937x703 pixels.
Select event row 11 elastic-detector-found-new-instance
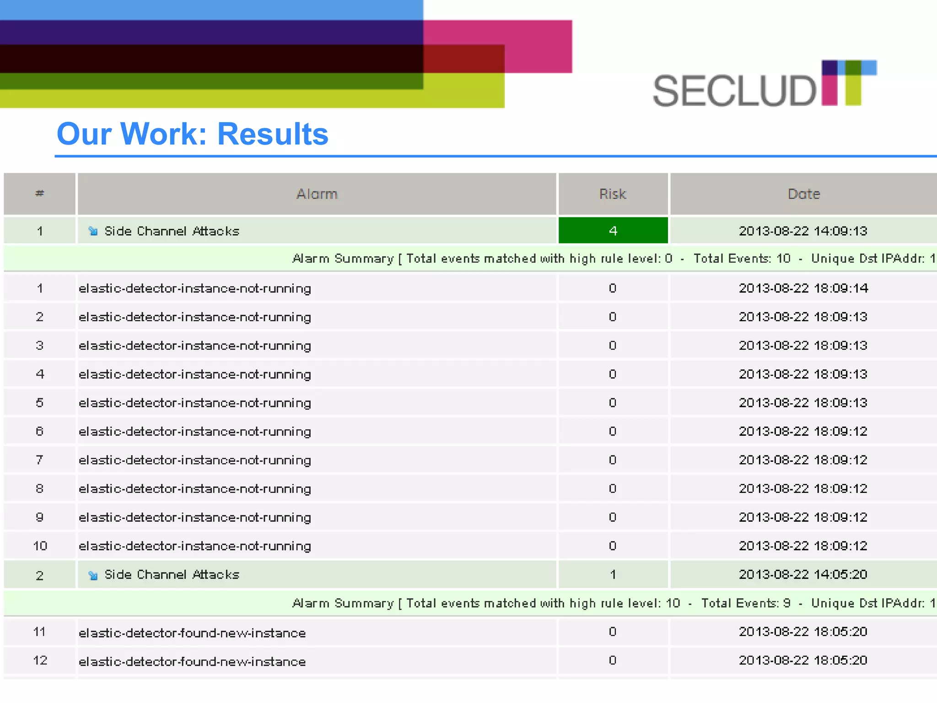click(470, 632)
